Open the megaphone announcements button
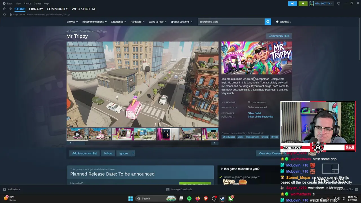Image resolution: width=361 pixels, height=203 pixels. 292,3
